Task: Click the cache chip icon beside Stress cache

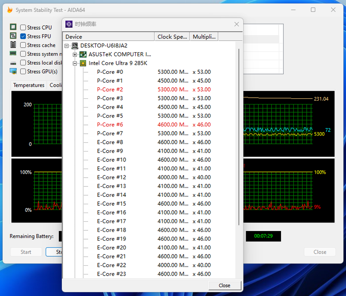Action: click(x=13, y=45)
